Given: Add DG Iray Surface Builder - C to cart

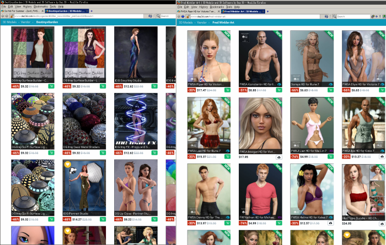Looking at the screenshot, I should coord(51,86).
